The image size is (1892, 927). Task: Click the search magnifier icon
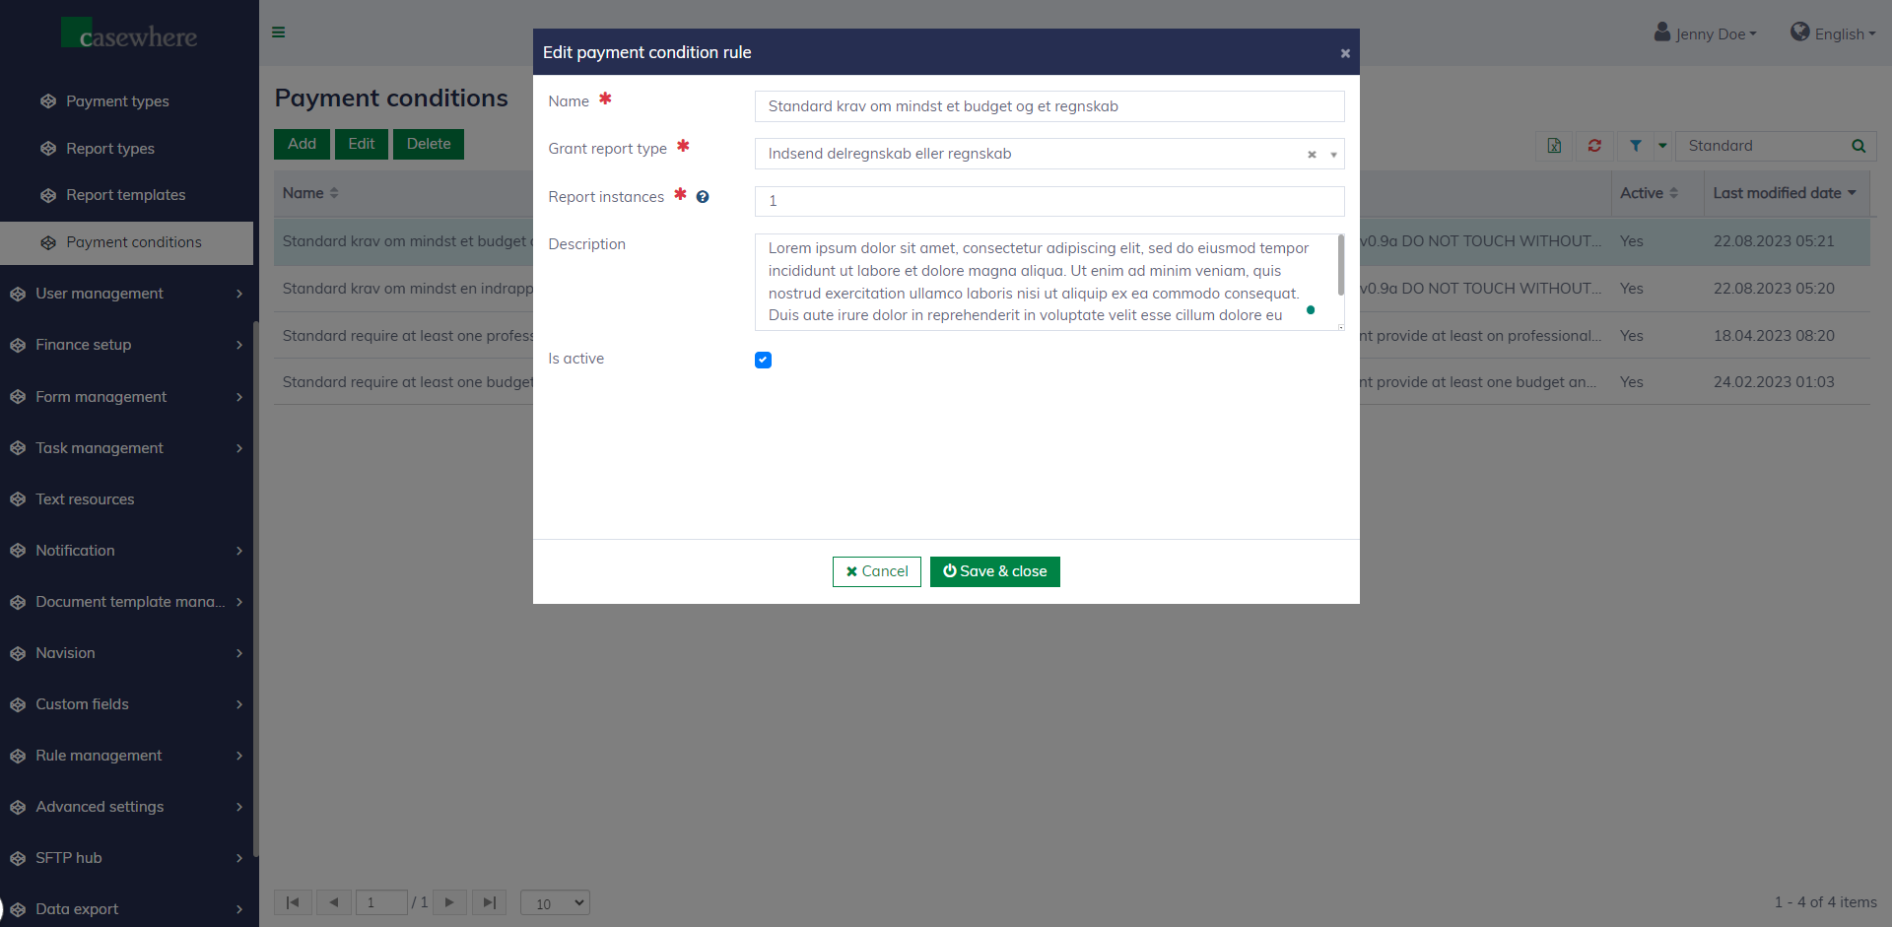click(x=1858, y=146)
